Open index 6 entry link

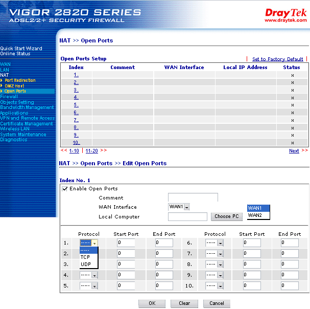point(76,113)
